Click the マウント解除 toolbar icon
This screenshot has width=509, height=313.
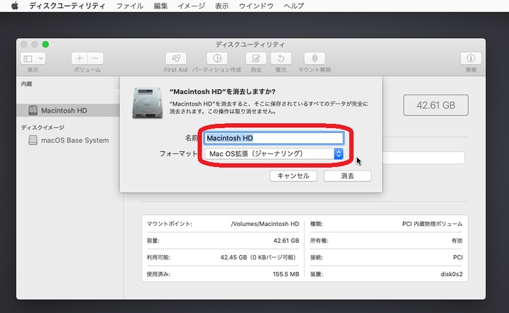click(314, 58)
